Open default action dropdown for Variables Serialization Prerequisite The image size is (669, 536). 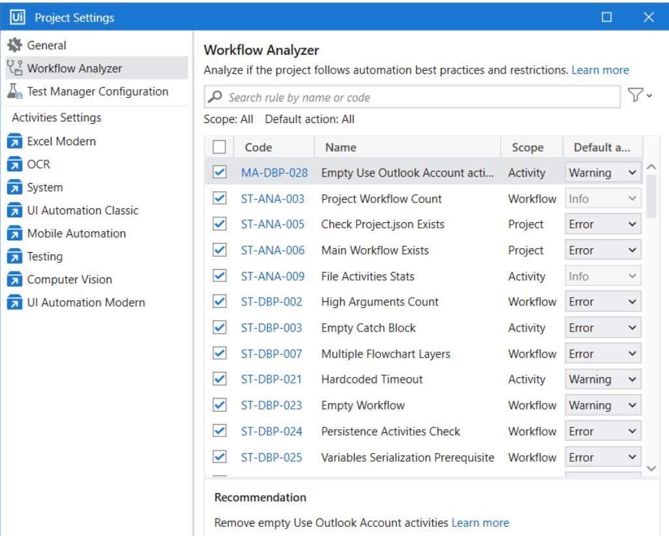603,457
